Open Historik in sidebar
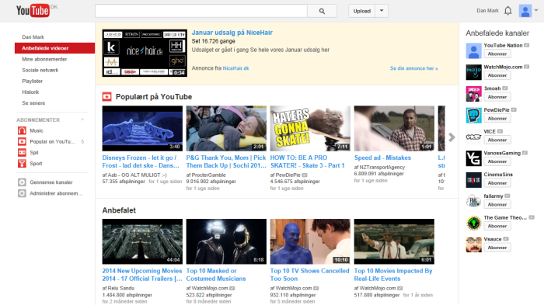Viewport: 544px width, 305px height. point(30,92)
